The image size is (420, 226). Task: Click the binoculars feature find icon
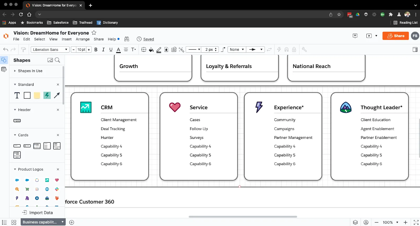(x=127, y=39)
